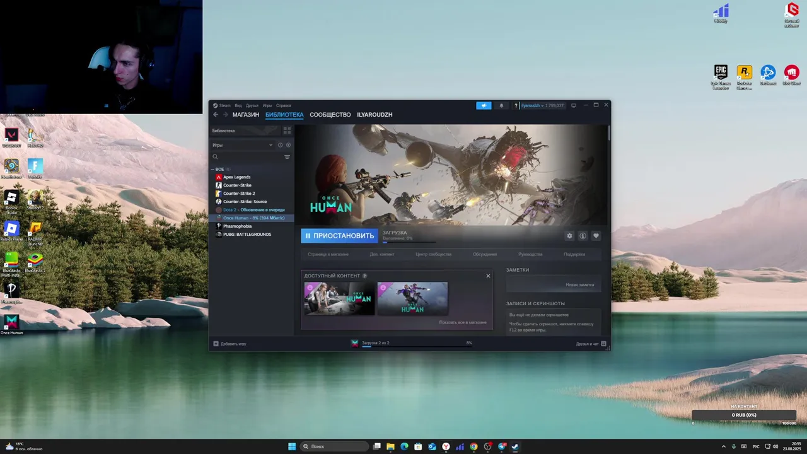Open Steam announcements megaphone icon
The height and width of the screenshot is (454, 807).
point(484,105)
